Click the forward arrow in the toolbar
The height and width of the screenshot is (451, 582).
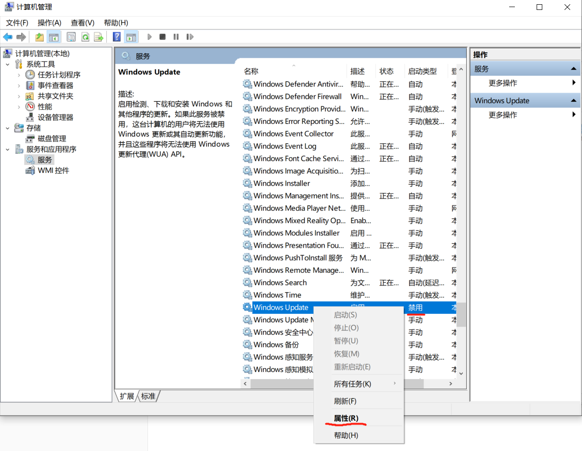pyautogui.click(x=21, y=37)
